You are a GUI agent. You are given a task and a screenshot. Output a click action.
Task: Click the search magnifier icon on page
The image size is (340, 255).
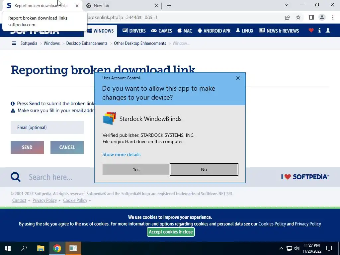[x=16, y=177]
